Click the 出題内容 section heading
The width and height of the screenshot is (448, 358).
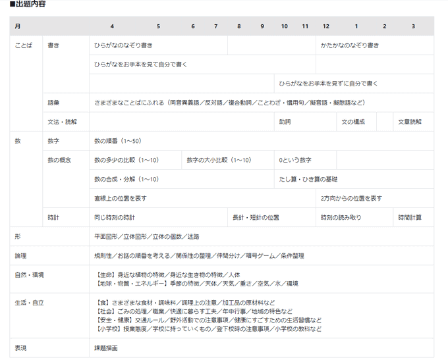tap(28, 5)
